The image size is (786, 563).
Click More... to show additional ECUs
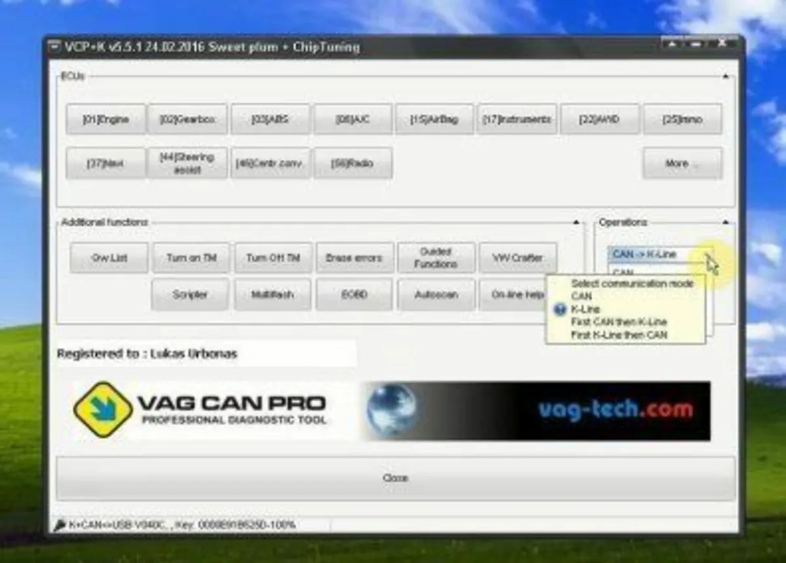(682, 163)
